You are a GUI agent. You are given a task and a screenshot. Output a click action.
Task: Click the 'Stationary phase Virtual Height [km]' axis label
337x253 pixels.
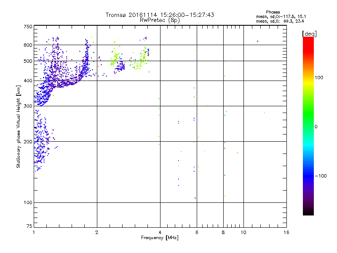tap(19, 126)
